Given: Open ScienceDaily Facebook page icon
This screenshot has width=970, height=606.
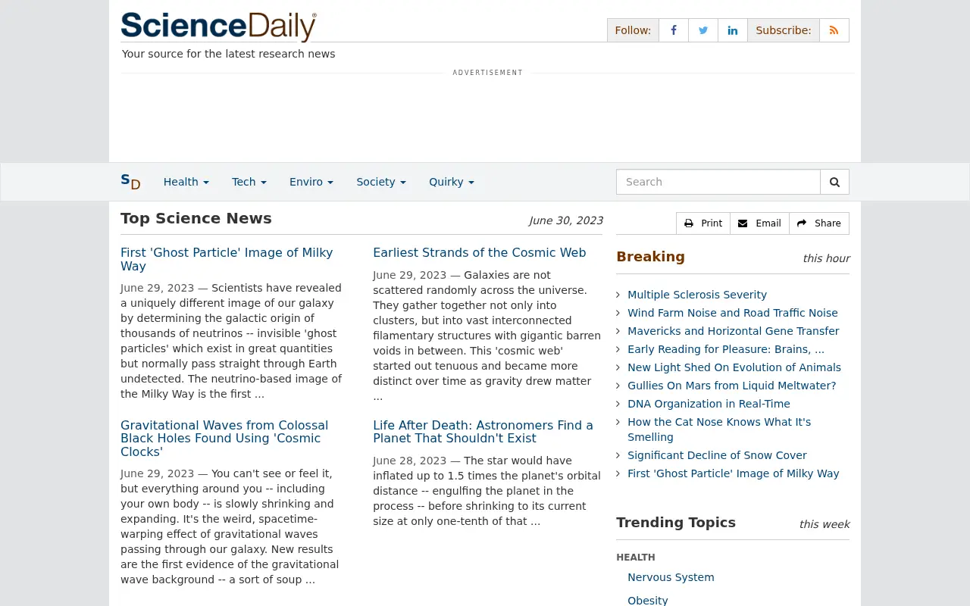Looking at the screenshot, I should [674, 30].
